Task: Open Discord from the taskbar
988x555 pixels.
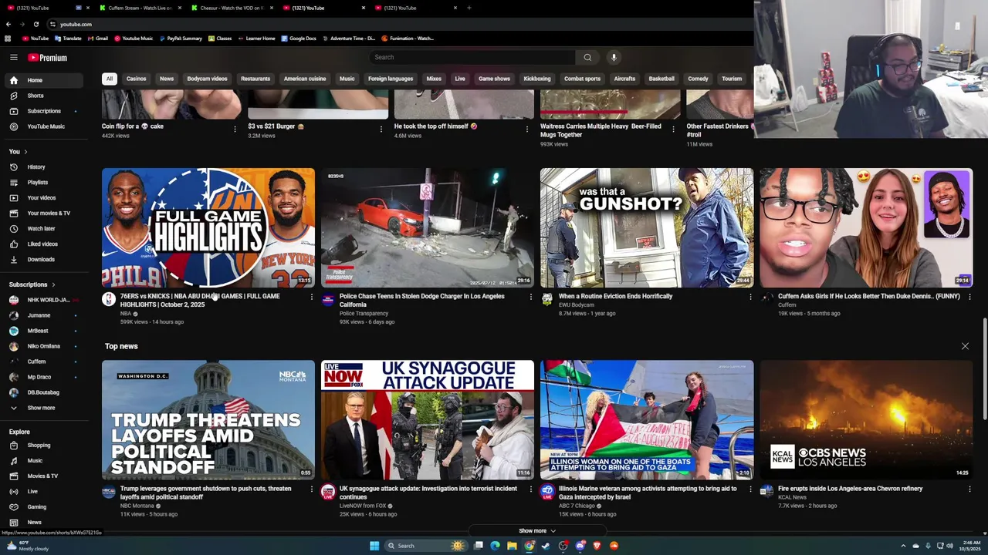Action: click(580, 546)
